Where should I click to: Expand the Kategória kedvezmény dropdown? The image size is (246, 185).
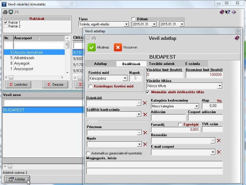[197, 106]
